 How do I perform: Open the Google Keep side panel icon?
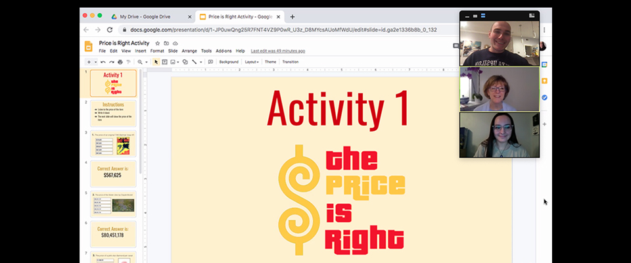point(544,81)
